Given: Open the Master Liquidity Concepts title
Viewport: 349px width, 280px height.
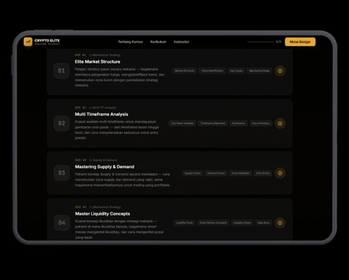Looking at the screenshot, I should [x=103, y=214].
